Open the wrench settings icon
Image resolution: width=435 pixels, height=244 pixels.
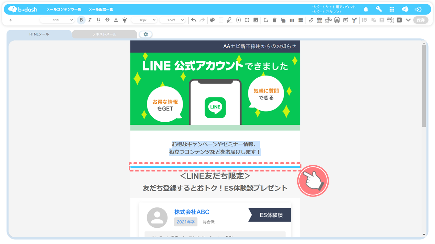coord(379,9)
